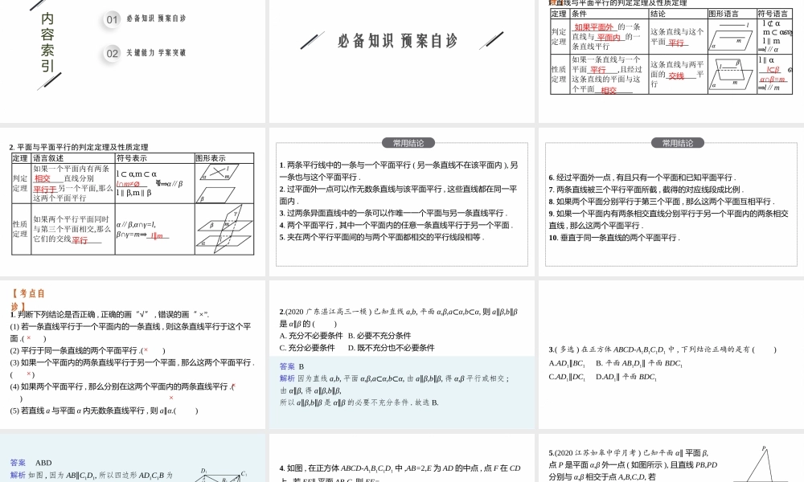The height and width of the screenshot is (482, 804).
Task: Click the "答案 B" answer label
Action: click(289, 367)
